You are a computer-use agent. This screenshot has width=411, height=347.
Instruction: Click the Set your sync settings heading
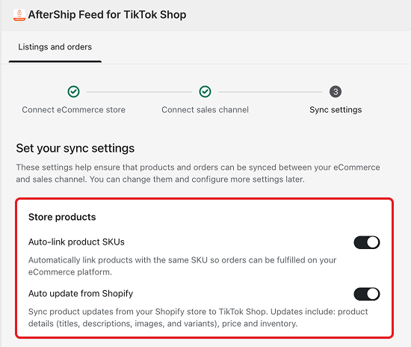(x=75, y=149)
